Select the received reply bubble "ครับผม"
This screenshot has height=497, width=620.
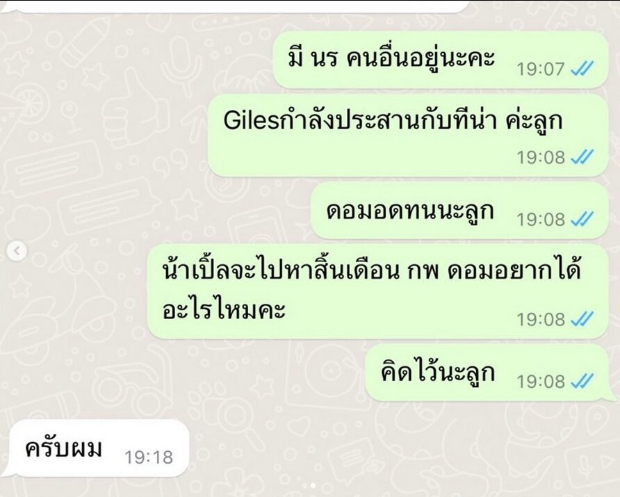(98, 448)
